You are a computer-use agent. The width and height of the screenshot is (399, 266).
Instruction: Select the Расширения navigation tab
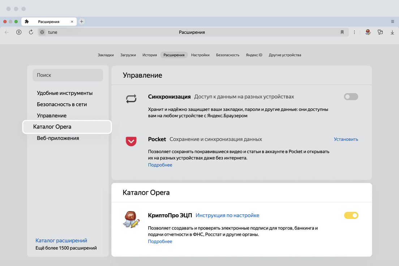click(174, 55)
